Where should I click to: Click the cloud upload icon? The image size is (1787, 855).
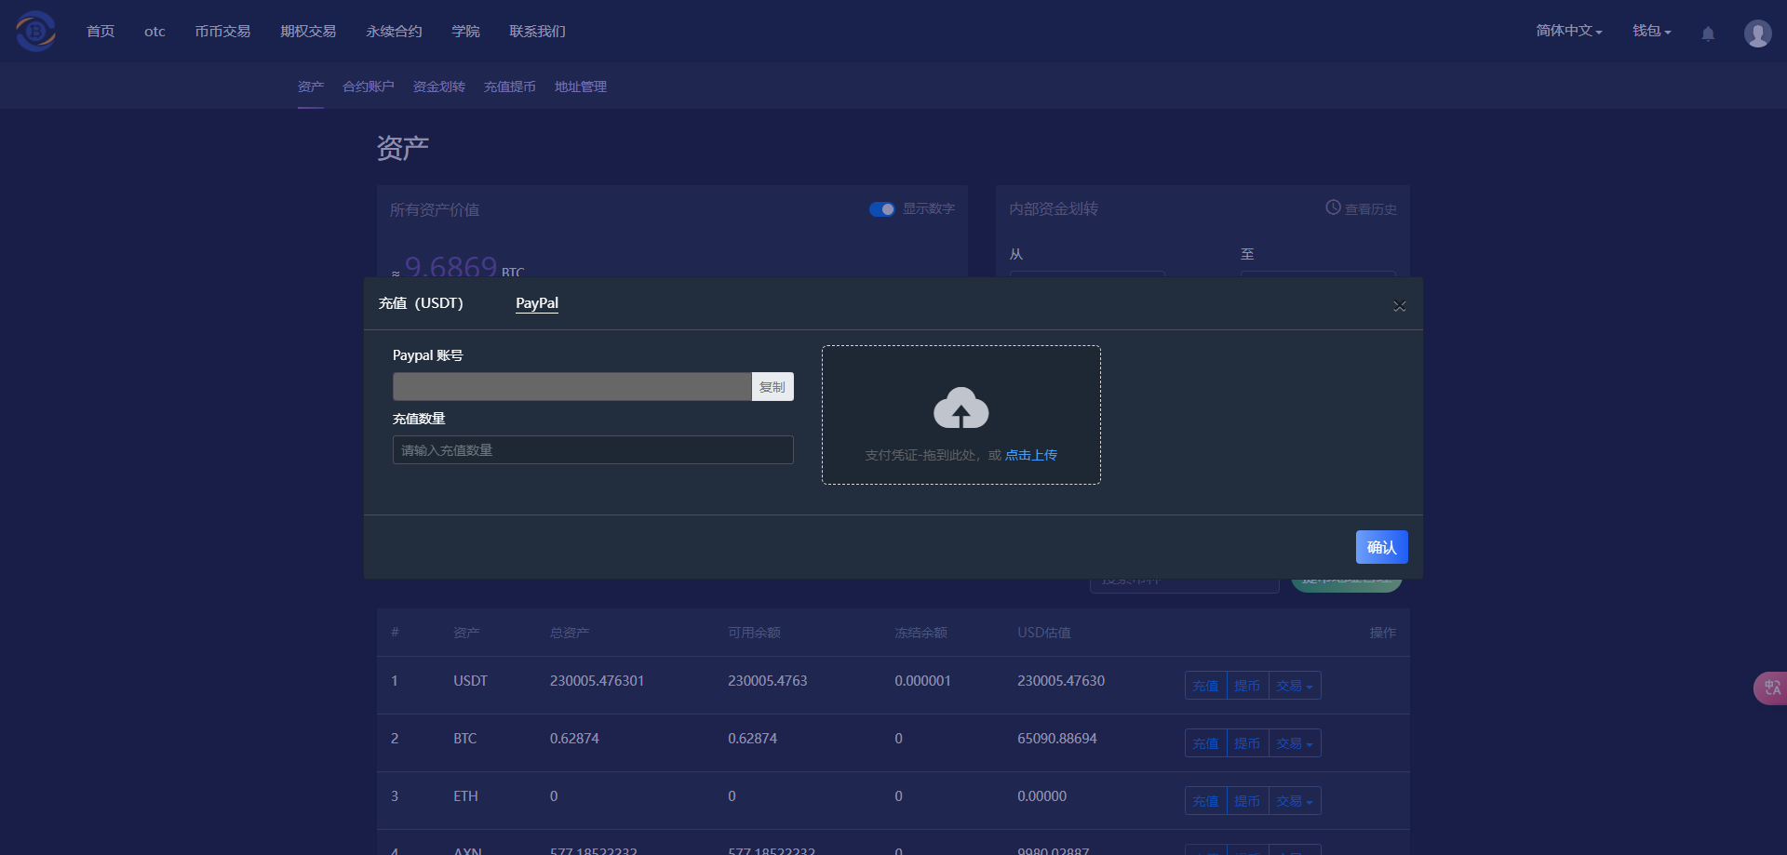pos(961,408)
